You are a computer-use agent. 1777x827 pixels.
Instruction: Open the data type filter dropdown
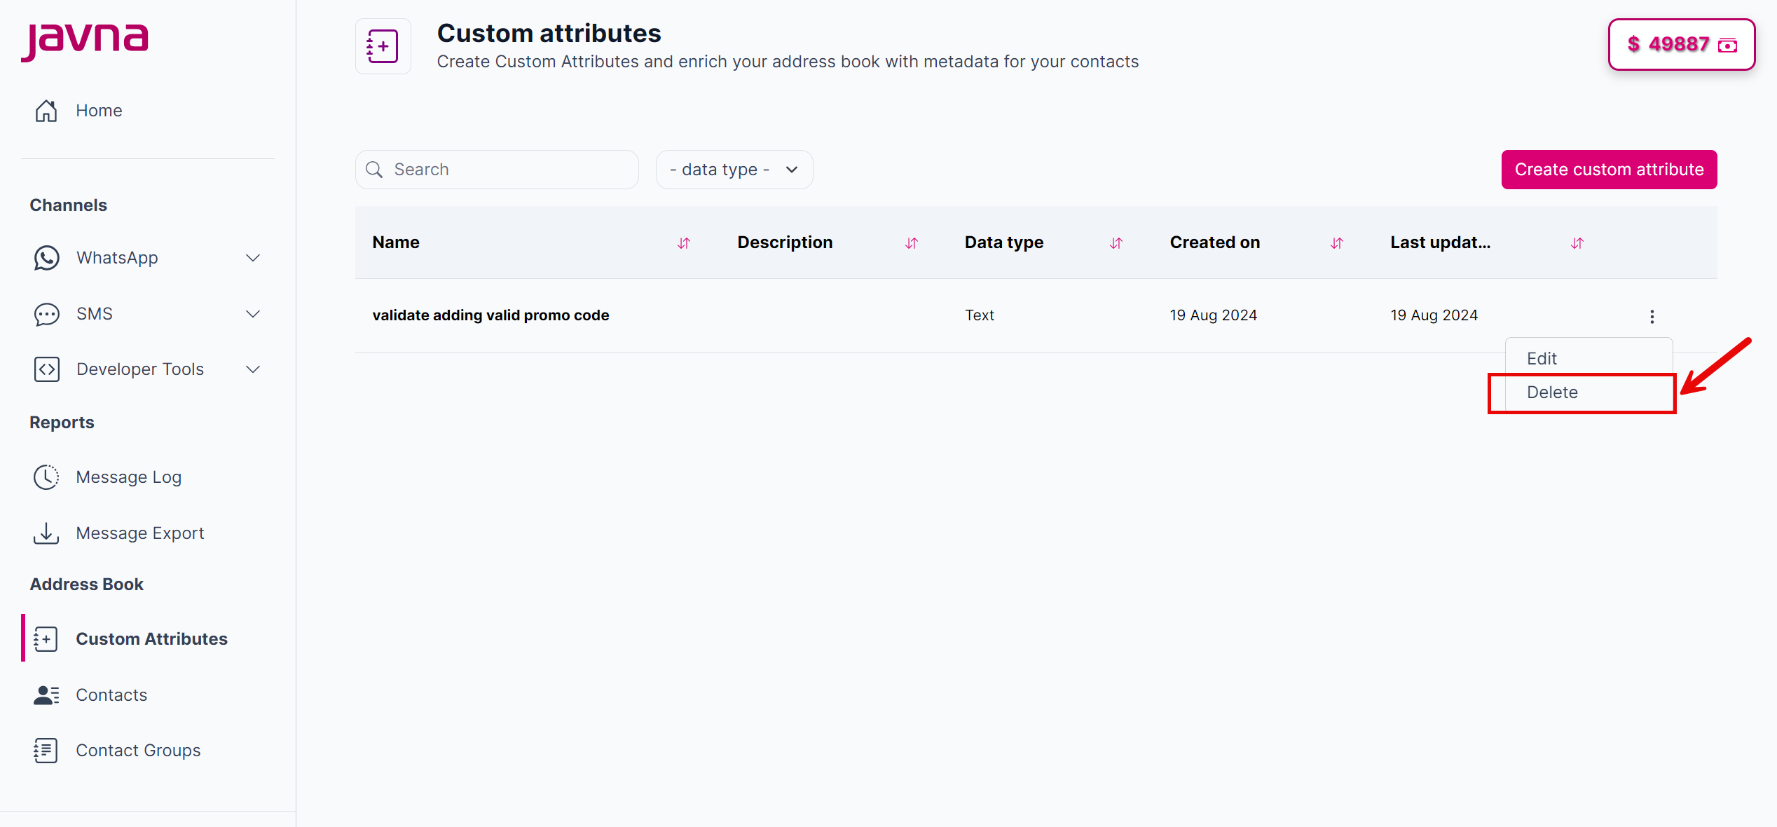point(734,170)
